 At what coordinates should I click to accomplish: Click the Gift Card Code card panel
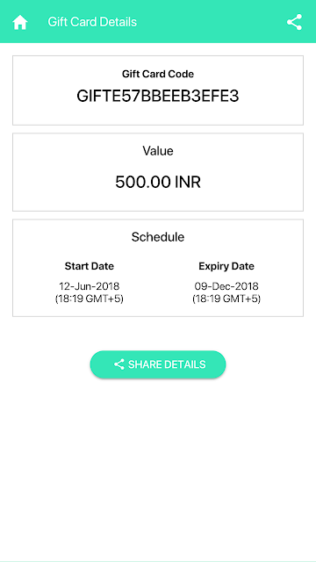pyautogui.click(x=158, y=90)
